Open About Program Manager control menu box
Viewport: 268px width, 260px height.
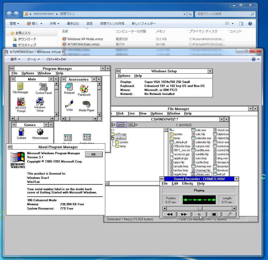coord(10,147)
